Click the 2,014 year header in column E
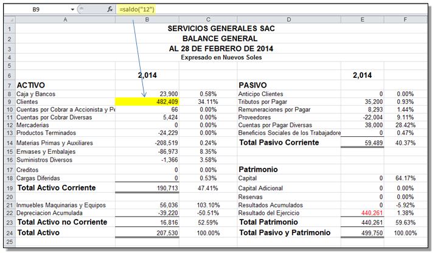Viewport: 435px width, 253px height. pyautogui.click(x=363, y=75)
